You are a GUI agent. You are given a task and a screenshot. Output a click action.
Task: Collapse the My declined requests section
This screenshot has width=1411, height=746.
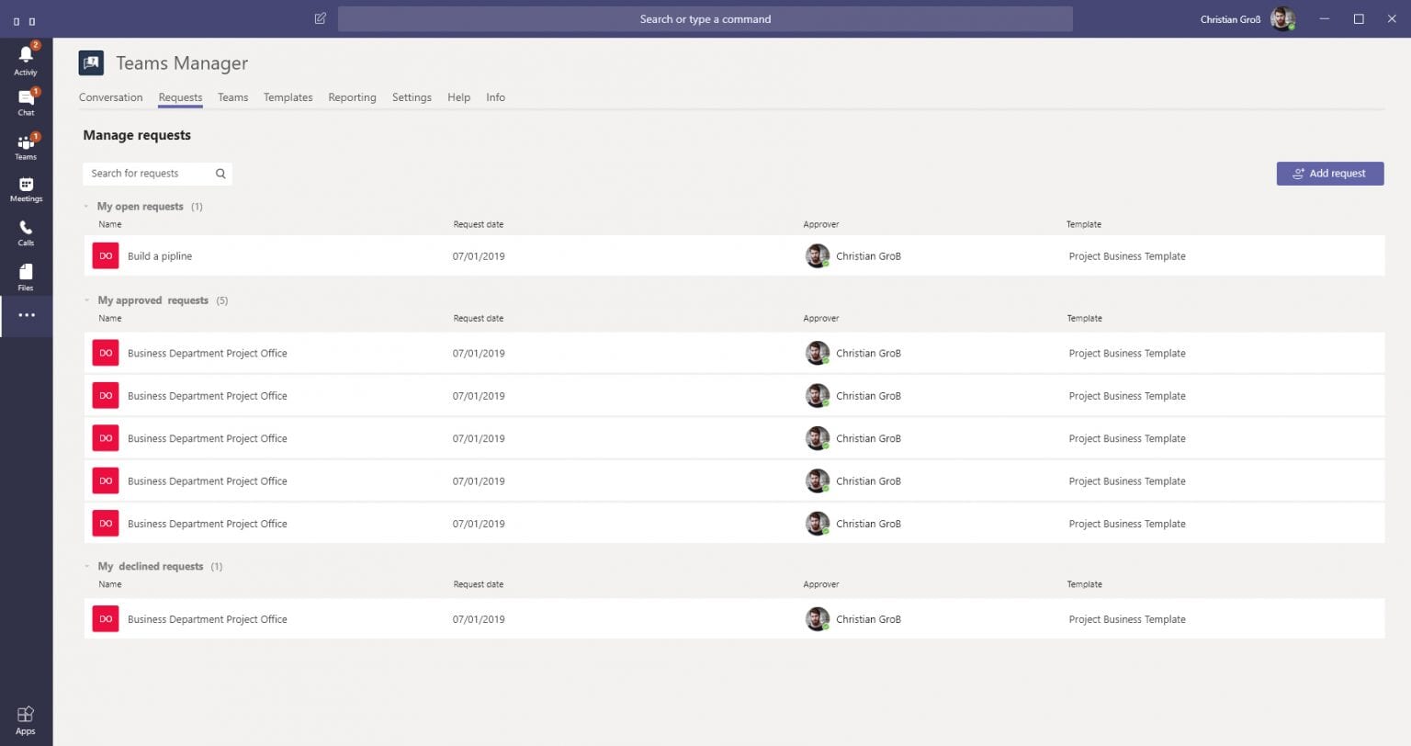pyautogui.click(x=86, y=567)
